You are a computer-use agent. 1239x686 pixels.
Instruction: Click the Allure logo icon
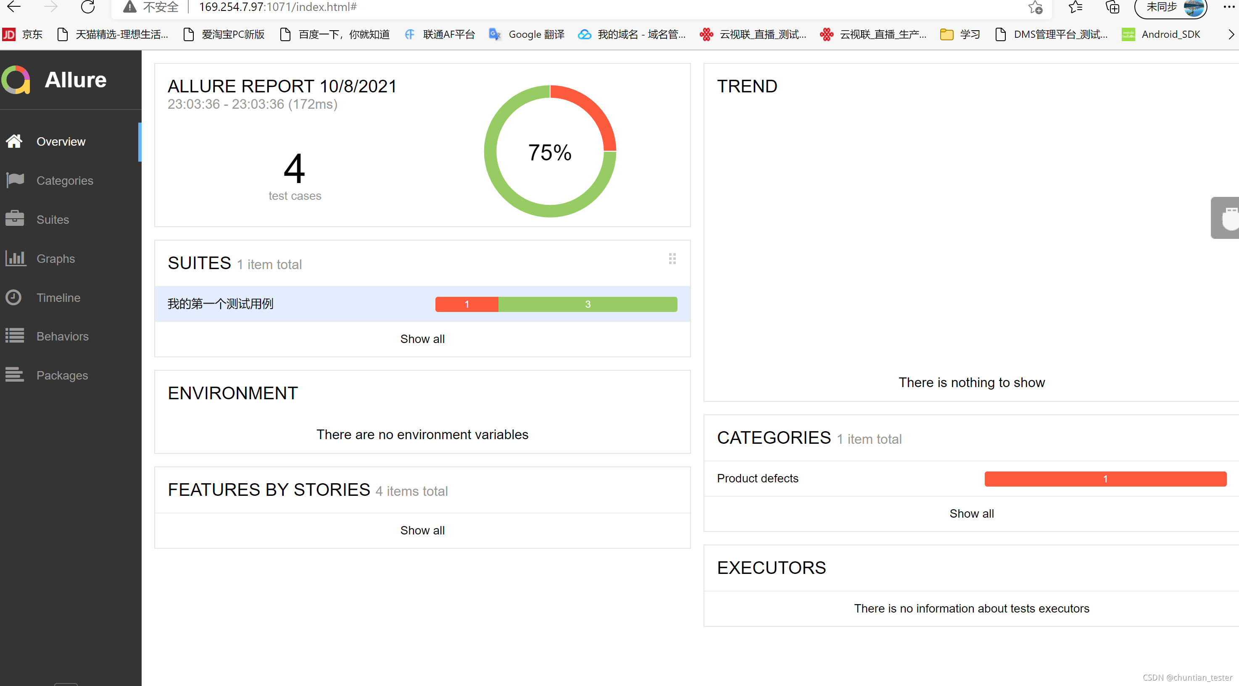[16, 80]
